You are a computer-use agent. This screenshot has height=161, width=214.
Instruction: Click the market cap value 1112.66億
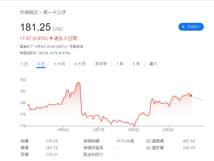pyautogui.click(x=125, y=141)
